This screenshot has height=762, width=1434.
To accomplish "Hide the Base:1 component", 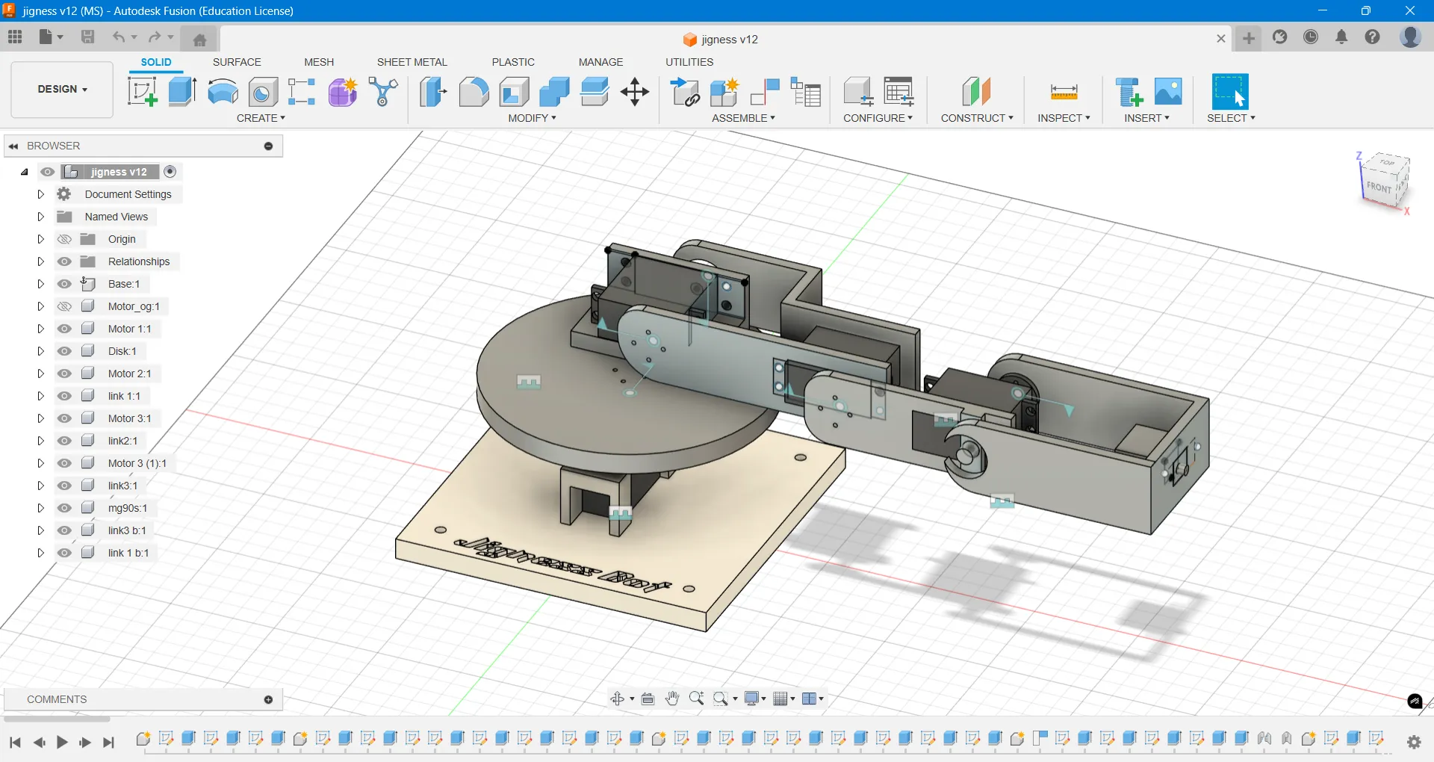I will click(x=65, y=284).
